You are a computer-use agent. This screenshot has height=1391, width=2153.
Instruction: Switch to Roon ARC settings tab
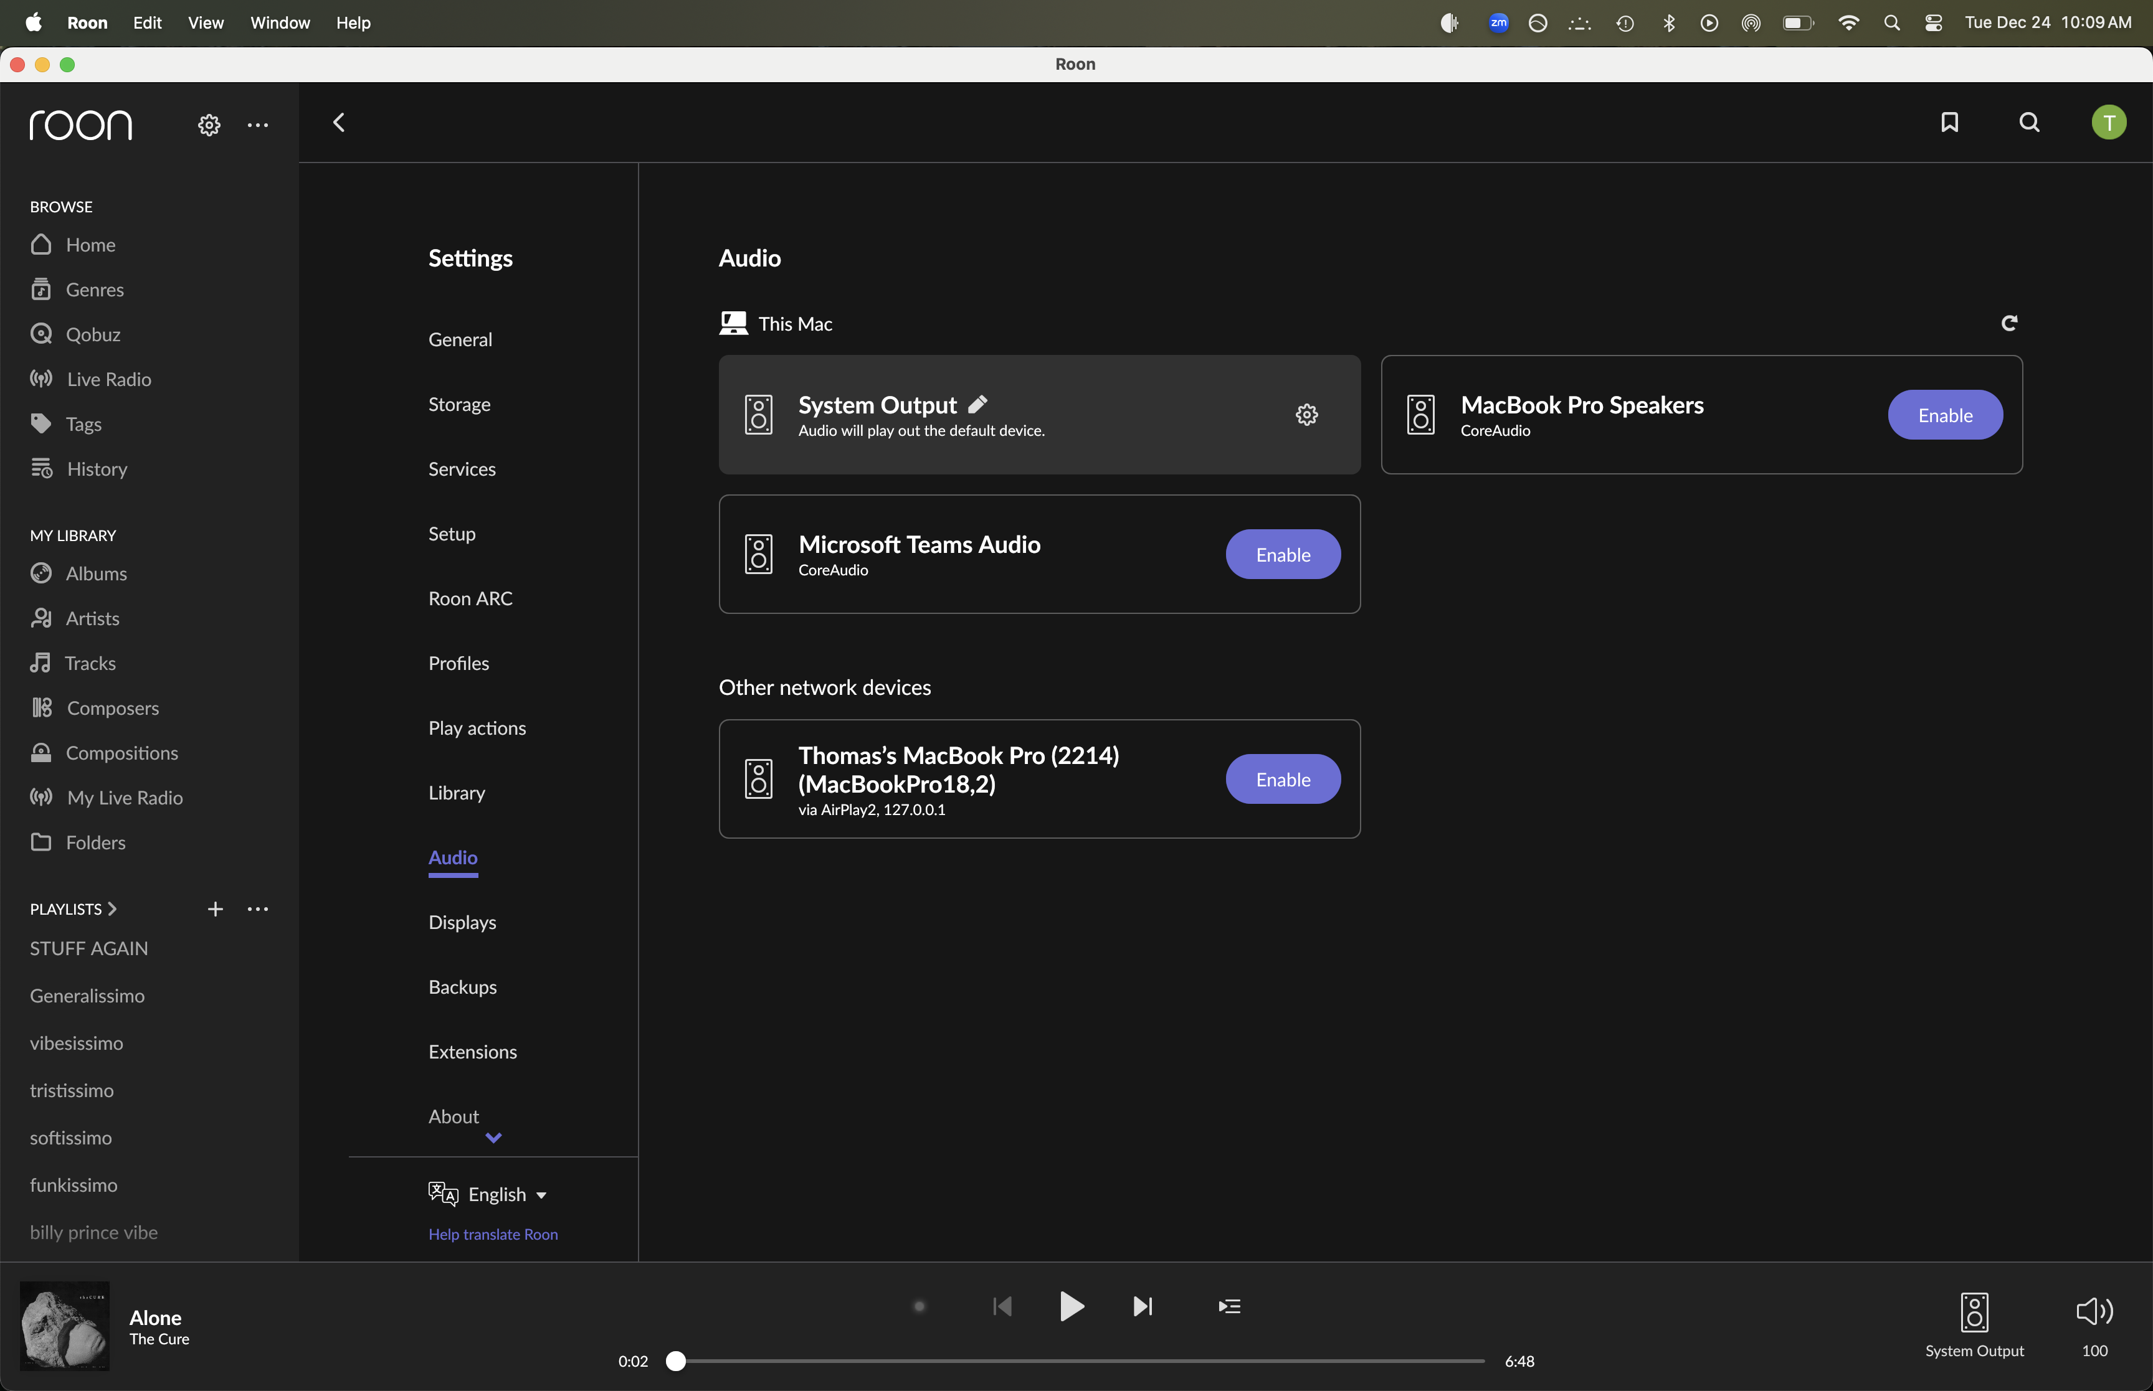click(x=470, y=598)
